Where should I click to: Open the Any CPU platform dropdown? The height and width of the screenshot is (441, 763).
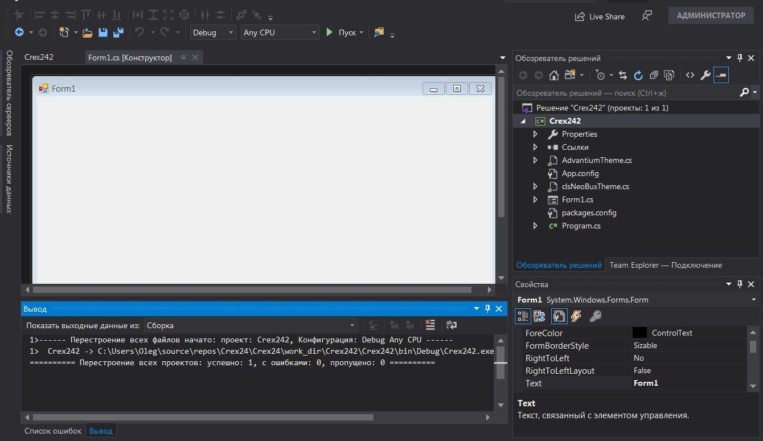click(280, 32)
